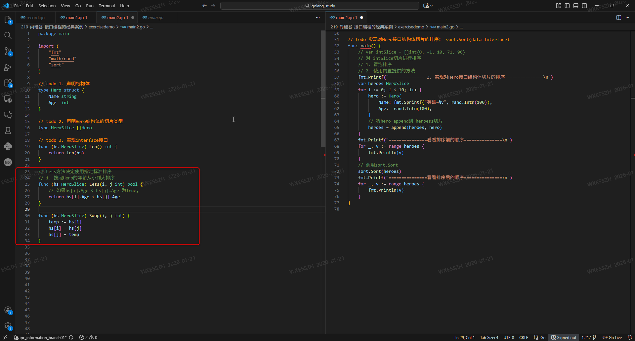The height and width of the screenshot is (341, 635).
Task: Click the Signed out status item
Action: (564, 337)
